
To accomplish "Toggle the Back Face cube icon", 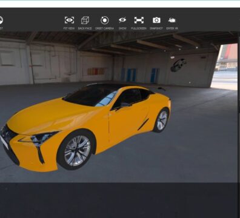I will (85, 20).
